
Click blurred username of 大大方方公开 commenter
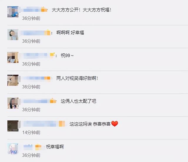[31, 10]
